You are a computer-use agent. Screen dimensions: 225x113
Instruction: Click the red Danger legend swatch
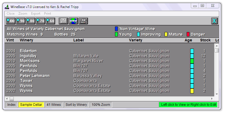pyautogui.click(x=188, y=34)
